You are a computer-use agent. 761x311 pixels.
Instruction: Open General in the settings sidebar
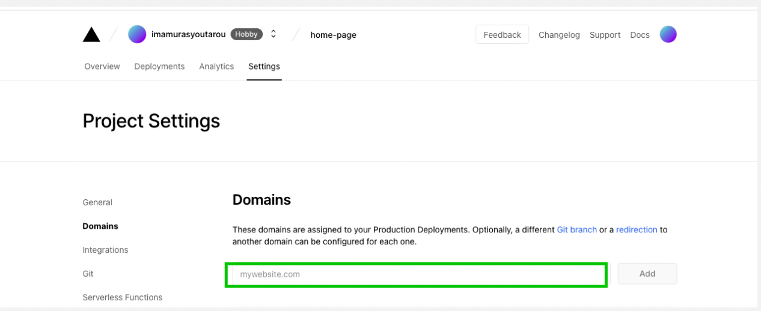coord(97,202)
